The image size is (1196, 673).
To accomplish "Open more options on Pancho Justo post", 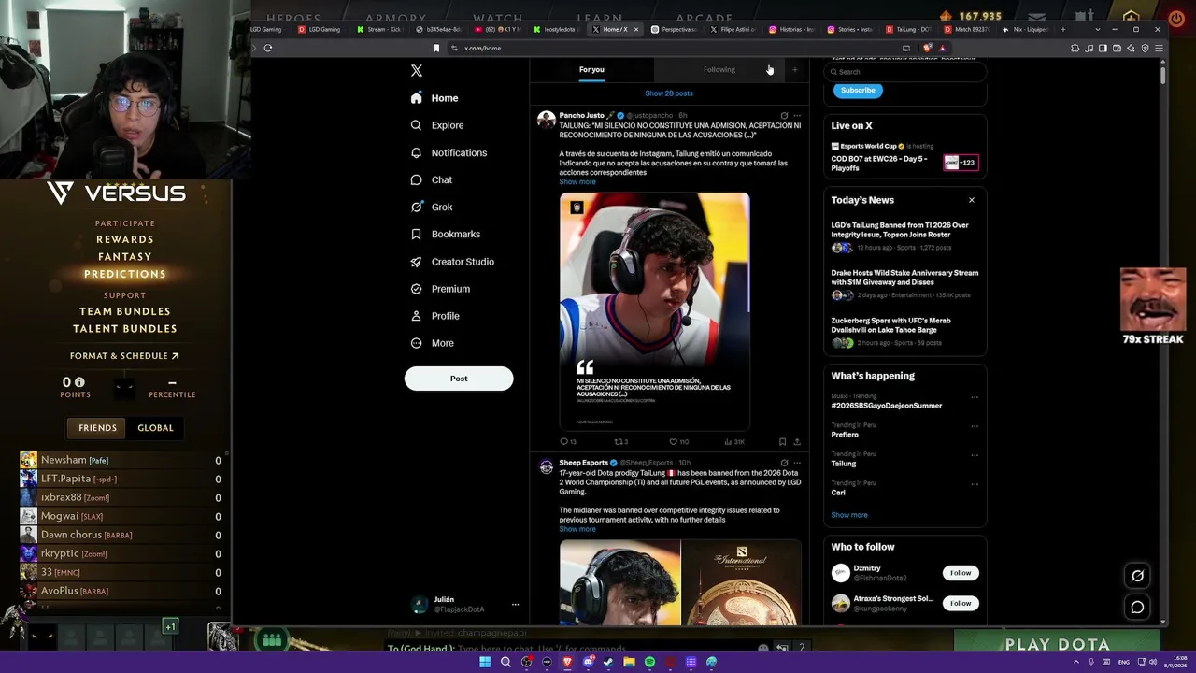I will pyautogui.click(x=797, y=116).
